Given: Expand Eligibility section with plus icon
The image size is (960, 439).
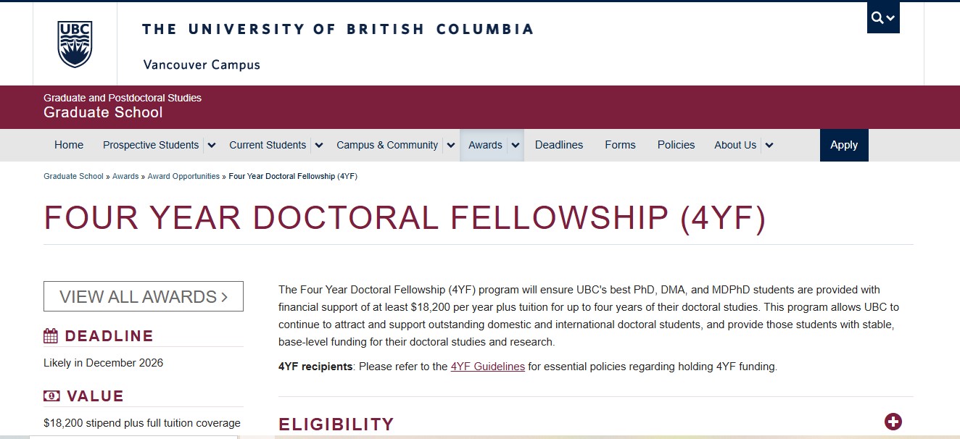Looking at the screenshot, I should (x=893, y=422).
